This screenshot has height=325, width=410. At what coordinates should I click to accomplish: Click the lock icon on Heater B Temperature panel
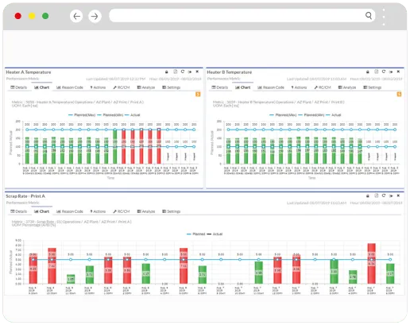click(368, 72)
